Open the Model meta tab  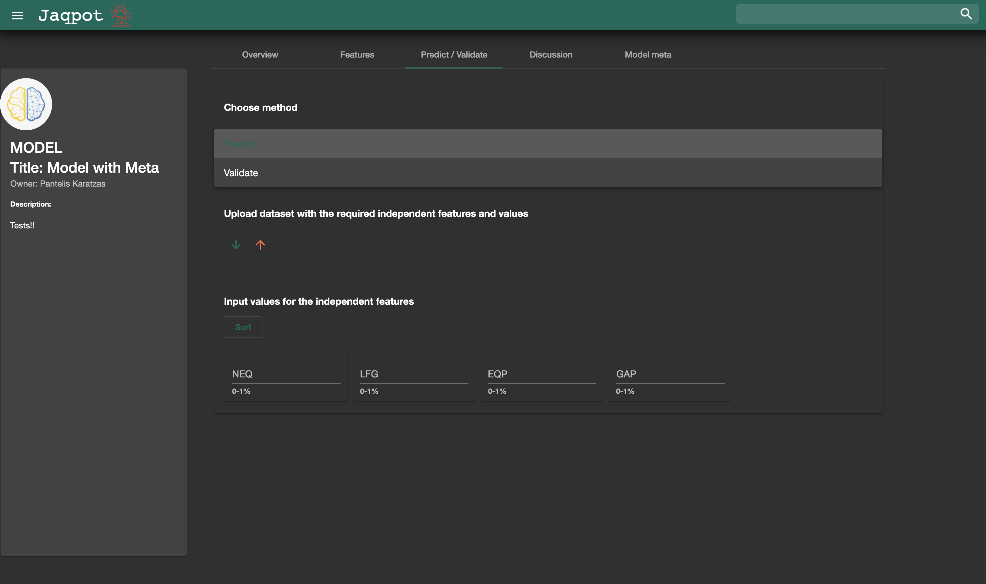tap(648, 55)
